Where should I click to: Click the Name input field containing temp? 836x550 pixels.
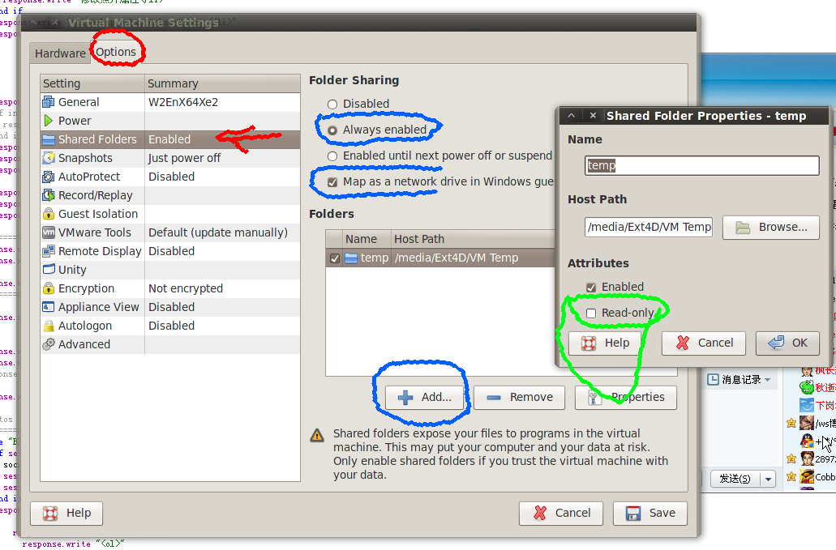coord(701,165)
